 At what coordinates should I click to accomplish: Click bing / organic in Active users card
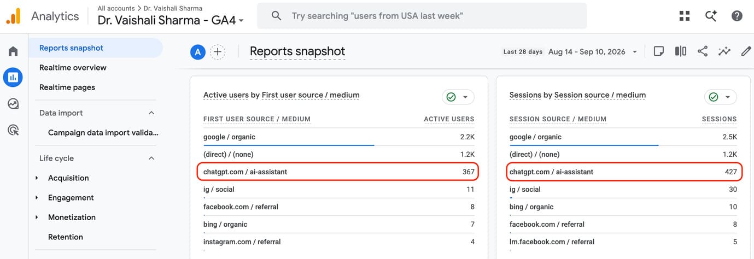225,224
